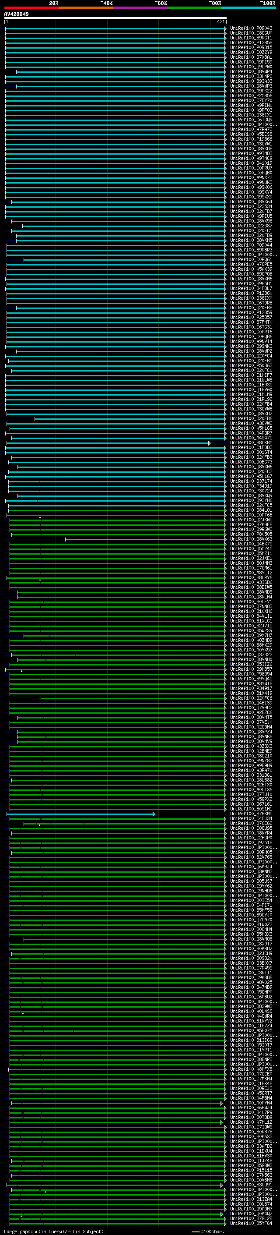Open hit UniRef100_B0K6X2
This screenshot has height=1235, width=280.
251,1136
